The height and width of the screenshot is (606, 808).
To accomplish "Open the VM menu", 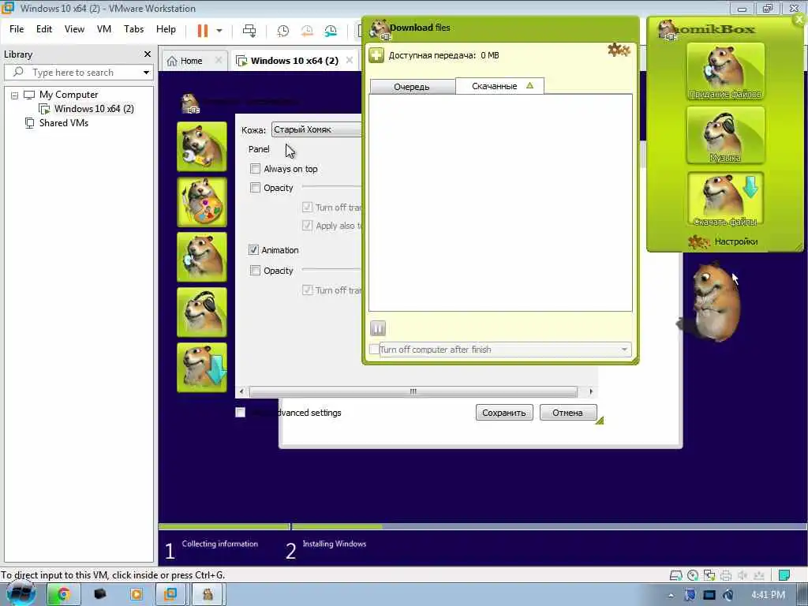I will click(x=104, y=29).
